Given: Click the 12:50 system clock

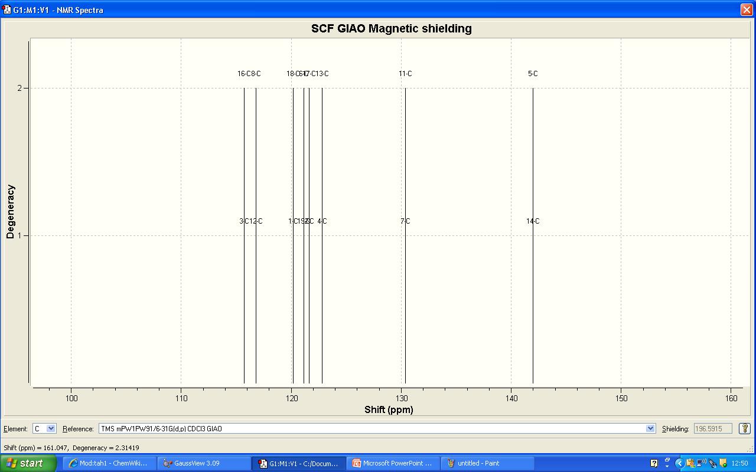Looking at the screenshot, I should [740, 463].
